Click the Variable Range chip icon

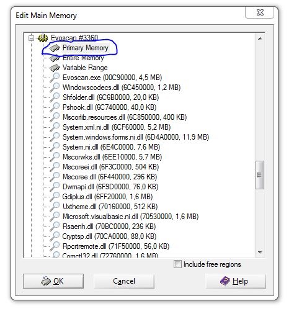55,68
